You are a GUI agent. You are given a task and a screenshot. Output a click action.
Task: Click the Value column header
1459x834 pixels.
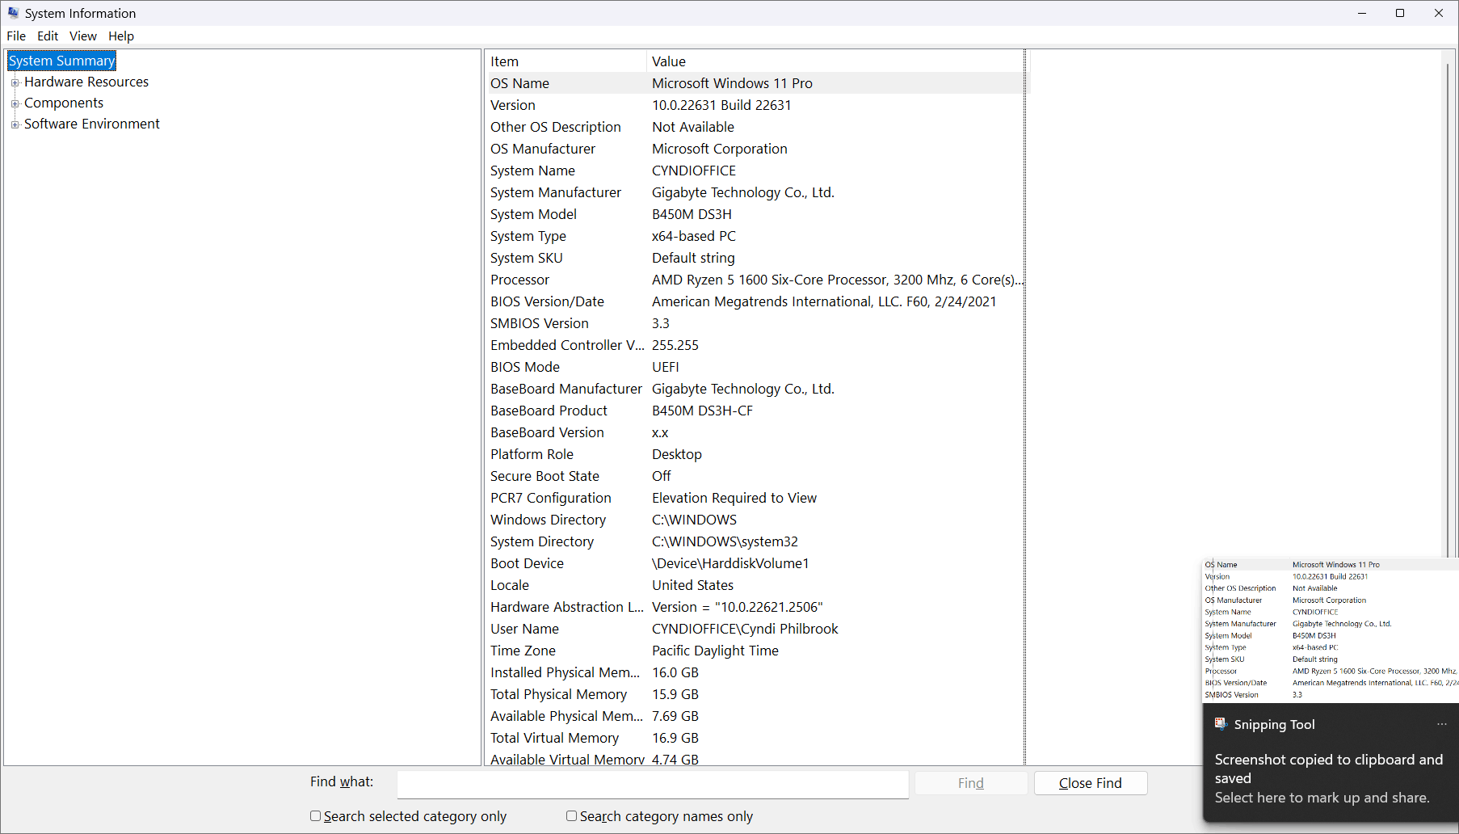point(835,61)
